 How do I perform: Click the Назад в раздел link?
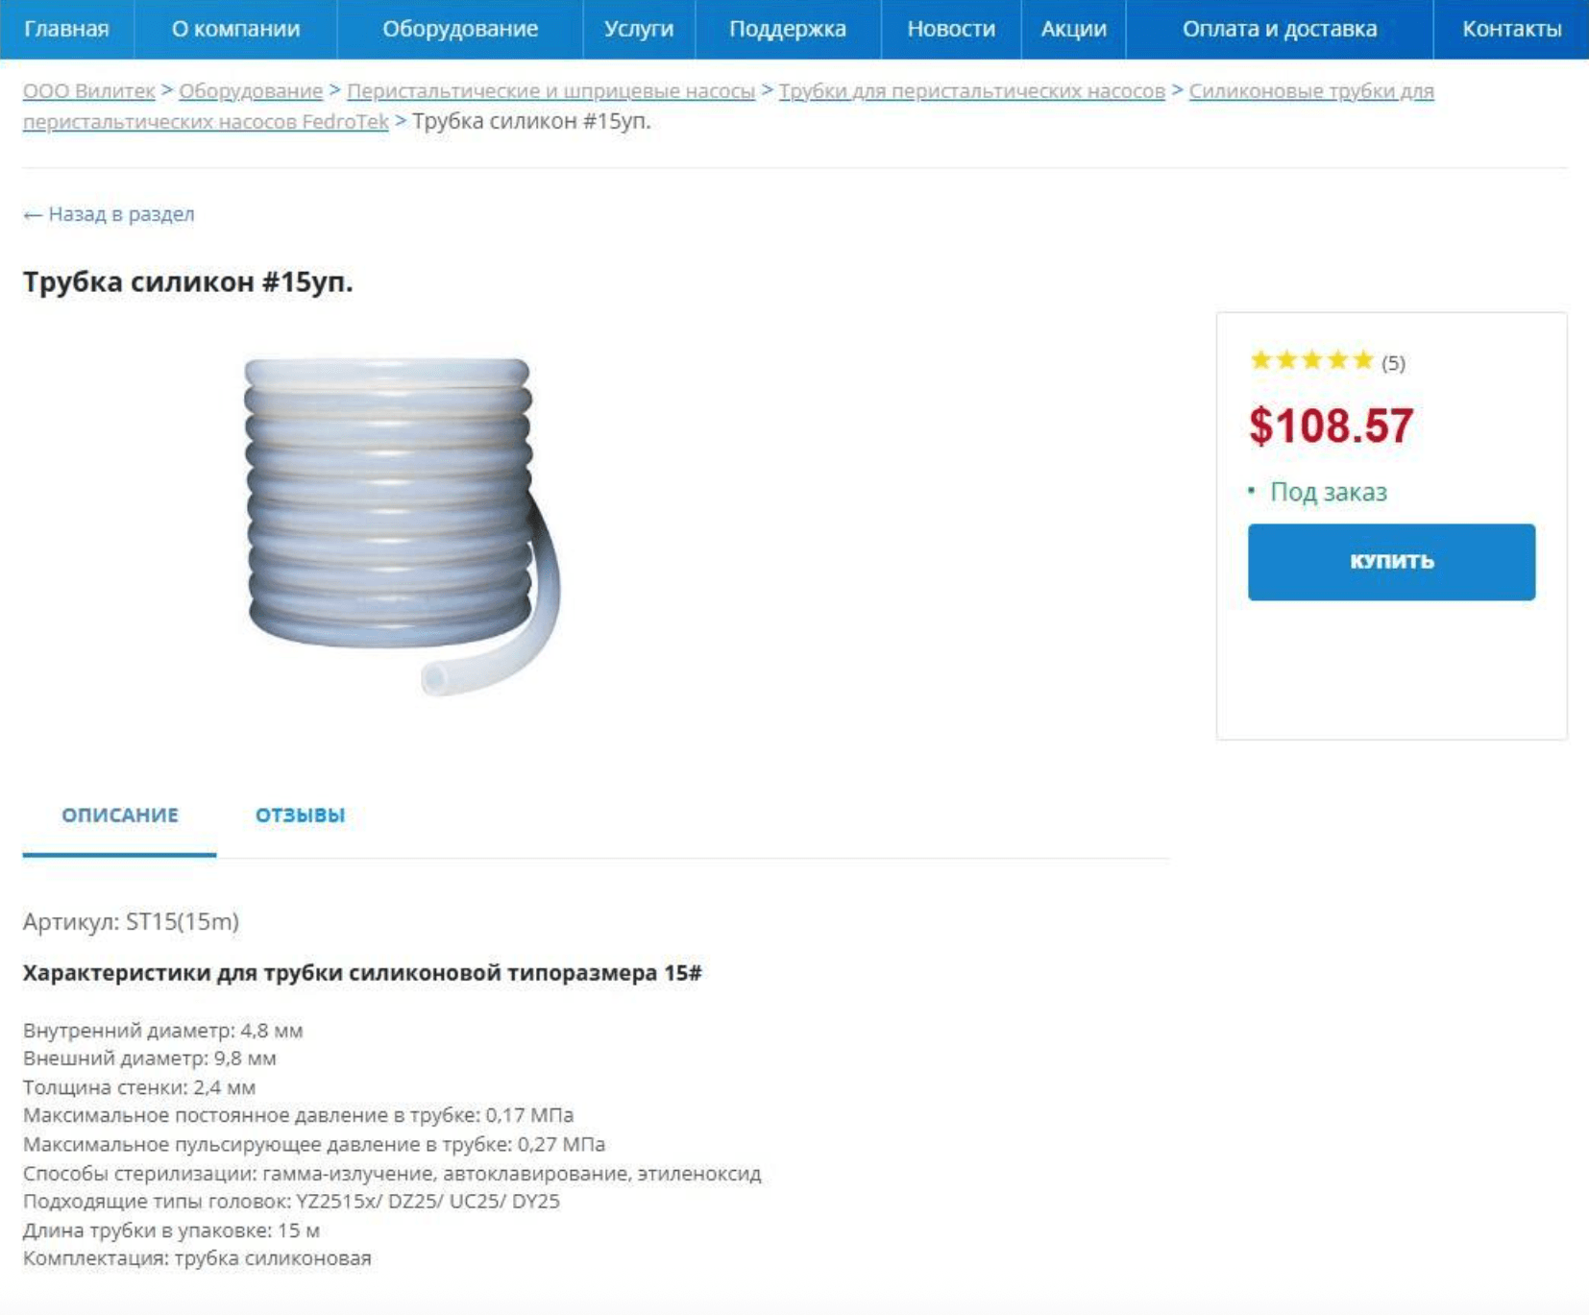tap(109, 214)
